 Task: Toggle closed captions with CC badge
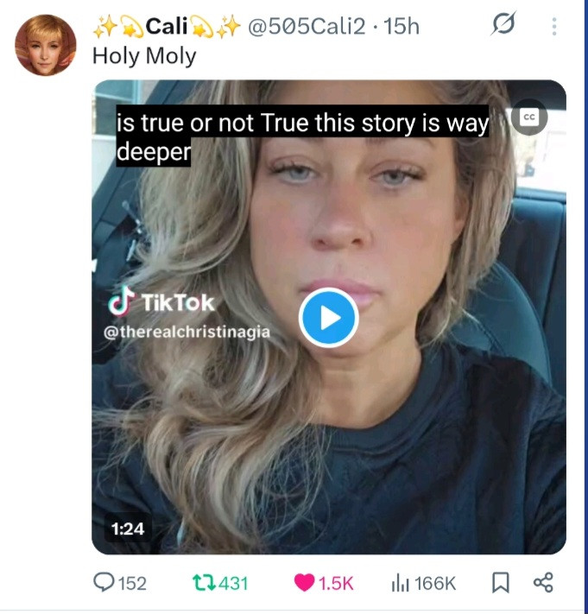click(529, 117)
